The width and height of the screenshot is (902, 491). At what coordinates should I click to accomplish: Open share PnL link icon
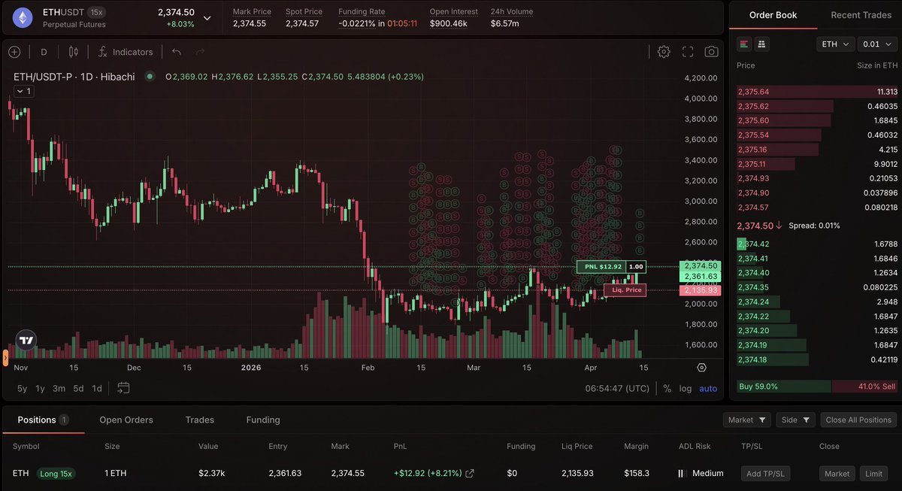(x=470, y=474)
